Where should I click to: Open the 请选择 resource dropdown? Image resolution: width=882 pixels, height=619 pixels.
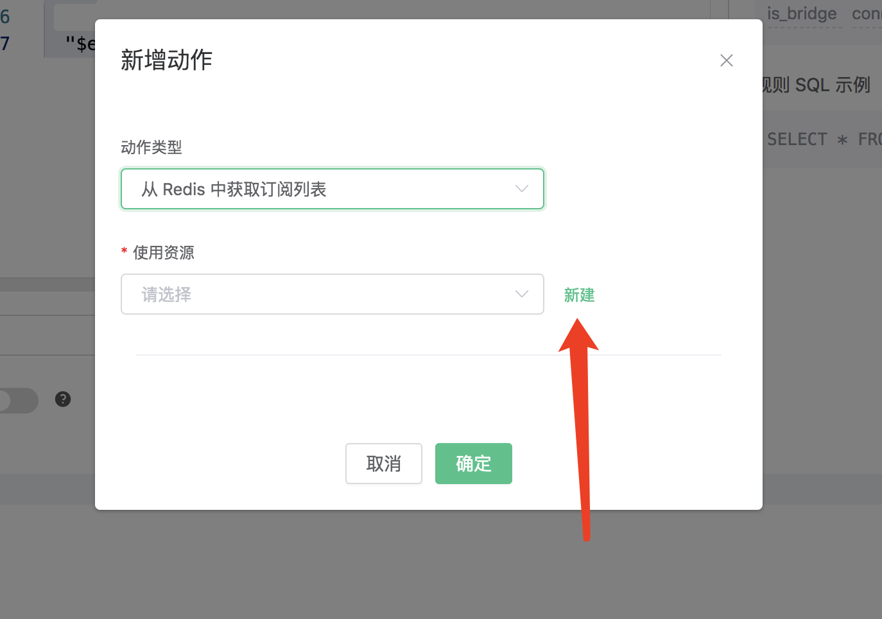[333, 294]
